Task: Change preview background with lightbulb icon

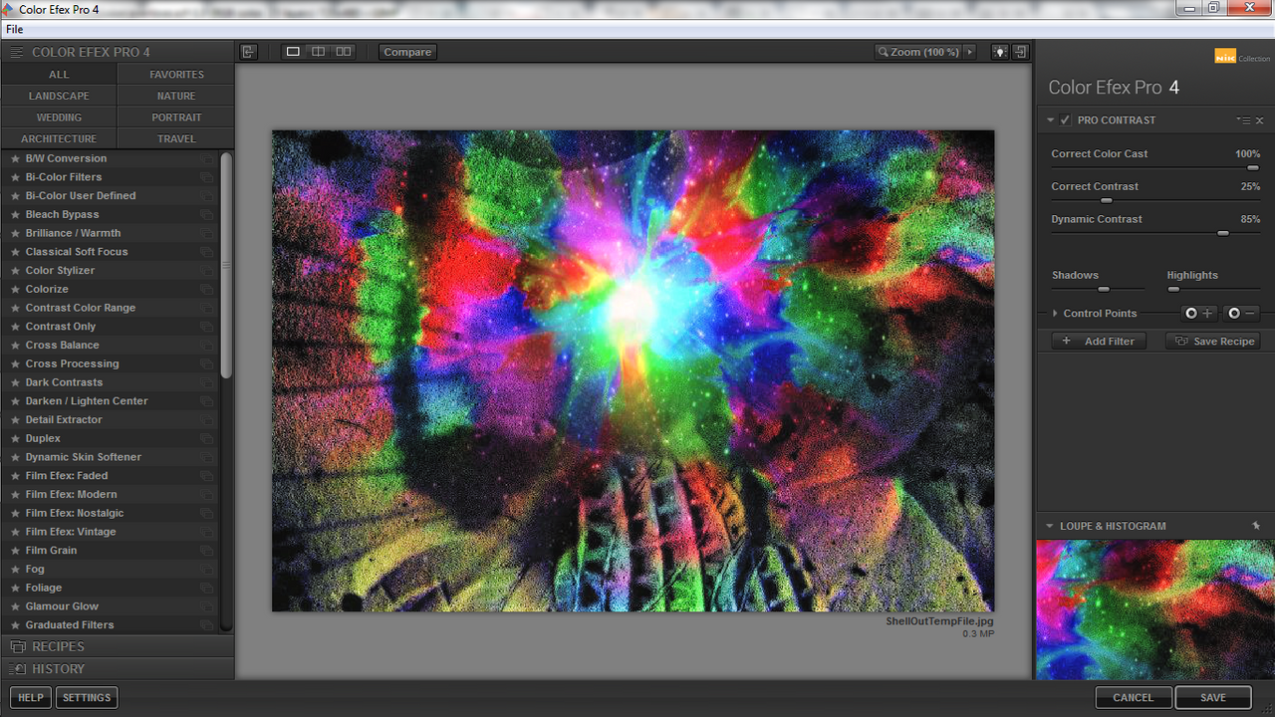Action: coord(999,52)
